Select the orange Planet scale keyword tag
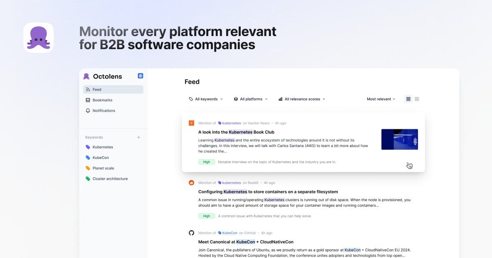The height and width of the screenshot is (258, 492). [x=100, y=168]
